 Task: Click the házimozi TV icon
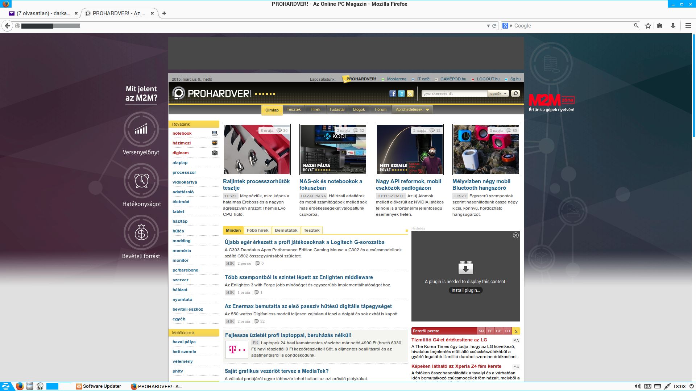click(x=215, y=143)
